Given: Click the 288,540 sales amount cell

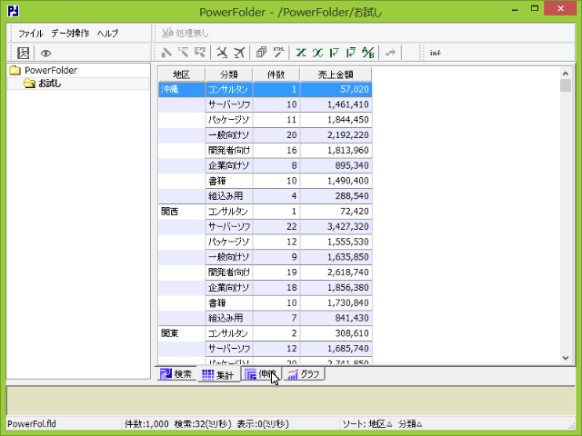Looking at the screenshot, I should click(x=336, y=196).
